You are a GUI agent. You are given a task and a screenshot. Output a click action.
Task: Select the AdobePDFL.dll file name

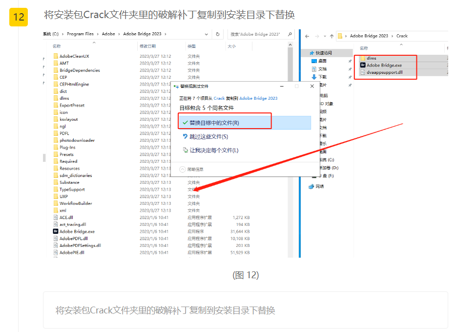(x=73, y=239)
